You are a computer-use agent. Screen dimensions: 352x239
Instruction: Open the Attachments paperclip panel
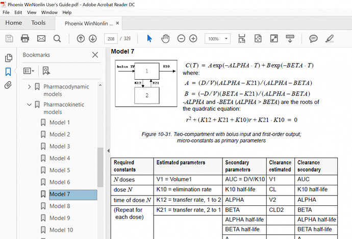pyautogui.click(x=8, y=85)
